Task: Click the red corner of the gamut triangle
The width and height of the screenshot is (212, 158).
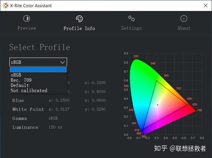Action: coord(187,105)
